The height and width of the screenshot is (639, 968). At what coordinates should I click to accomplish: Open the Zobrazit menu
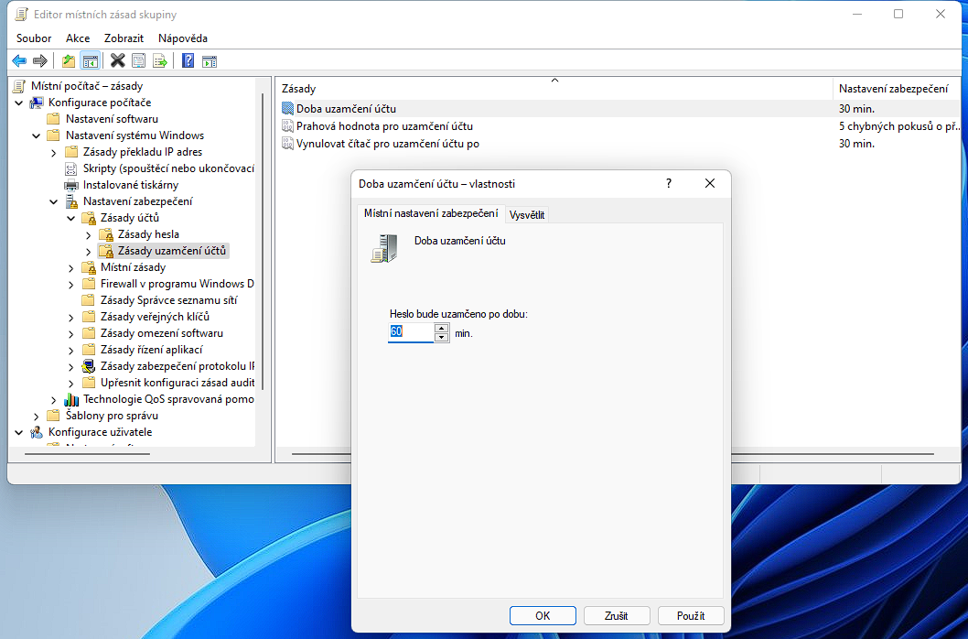[x=124, y=38]
